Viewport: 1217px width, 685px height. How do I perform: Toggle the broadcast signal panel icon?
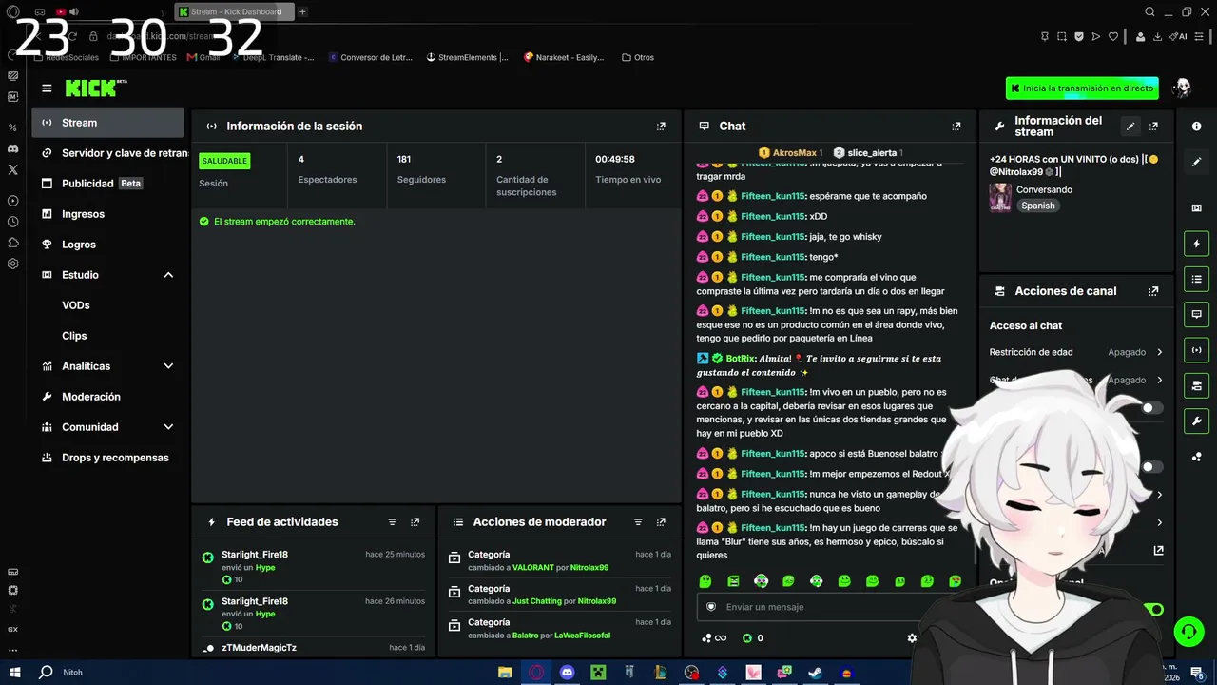pyautogui.click(x=1197, y=349)
